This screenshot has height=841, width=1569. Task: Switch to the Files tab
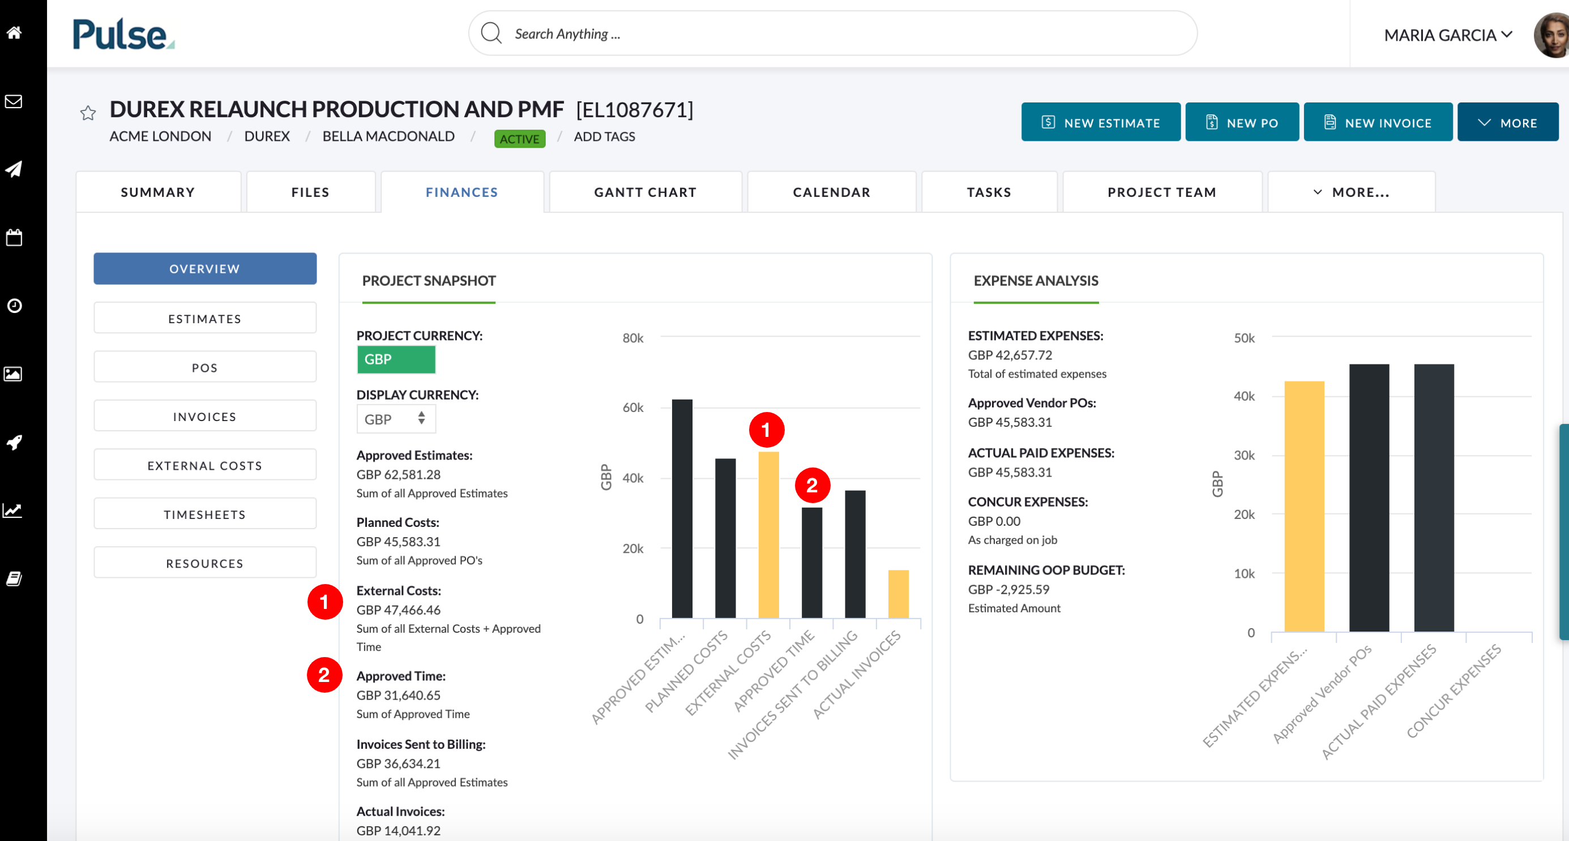coord(311,192)
